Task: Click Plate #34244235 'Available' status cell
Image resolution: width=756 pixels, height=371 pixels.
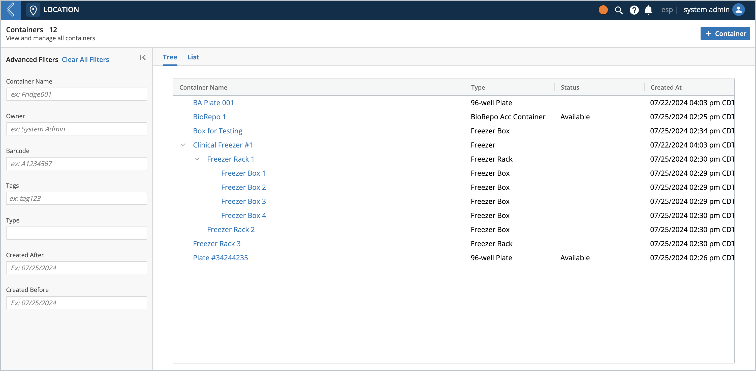Action: coord(575,257)
